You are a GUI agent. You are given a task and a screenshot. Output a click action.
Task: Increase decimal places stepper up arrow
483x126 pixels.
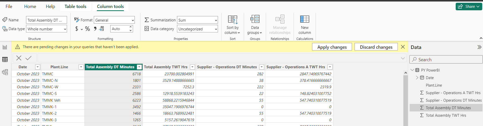tap(130, 27)
